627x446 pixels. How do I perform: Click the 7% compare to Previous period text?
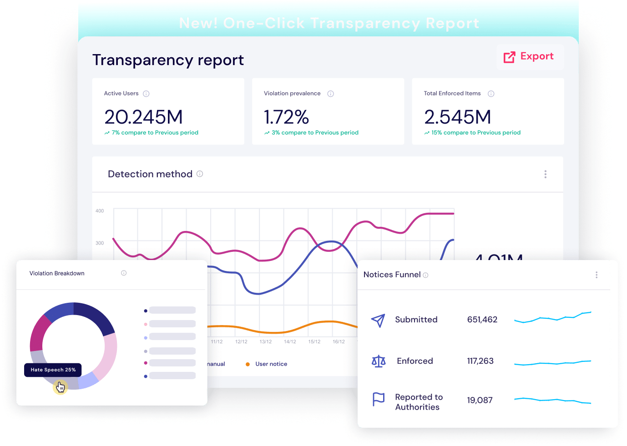click(x=155, y=133)
